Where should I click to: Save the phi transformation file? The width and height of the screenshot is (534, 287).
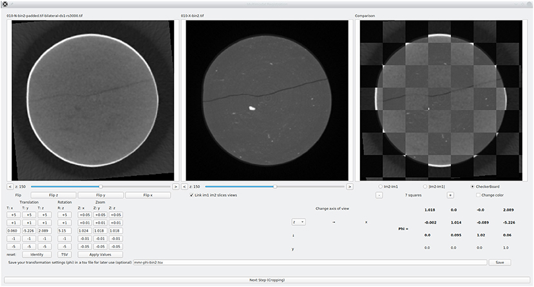500,263
